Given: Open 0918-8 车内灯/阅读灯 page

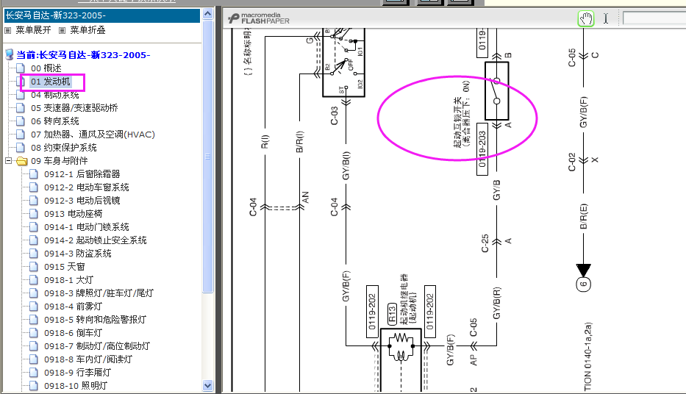Looking at the screenshot, I should [88, 359].
